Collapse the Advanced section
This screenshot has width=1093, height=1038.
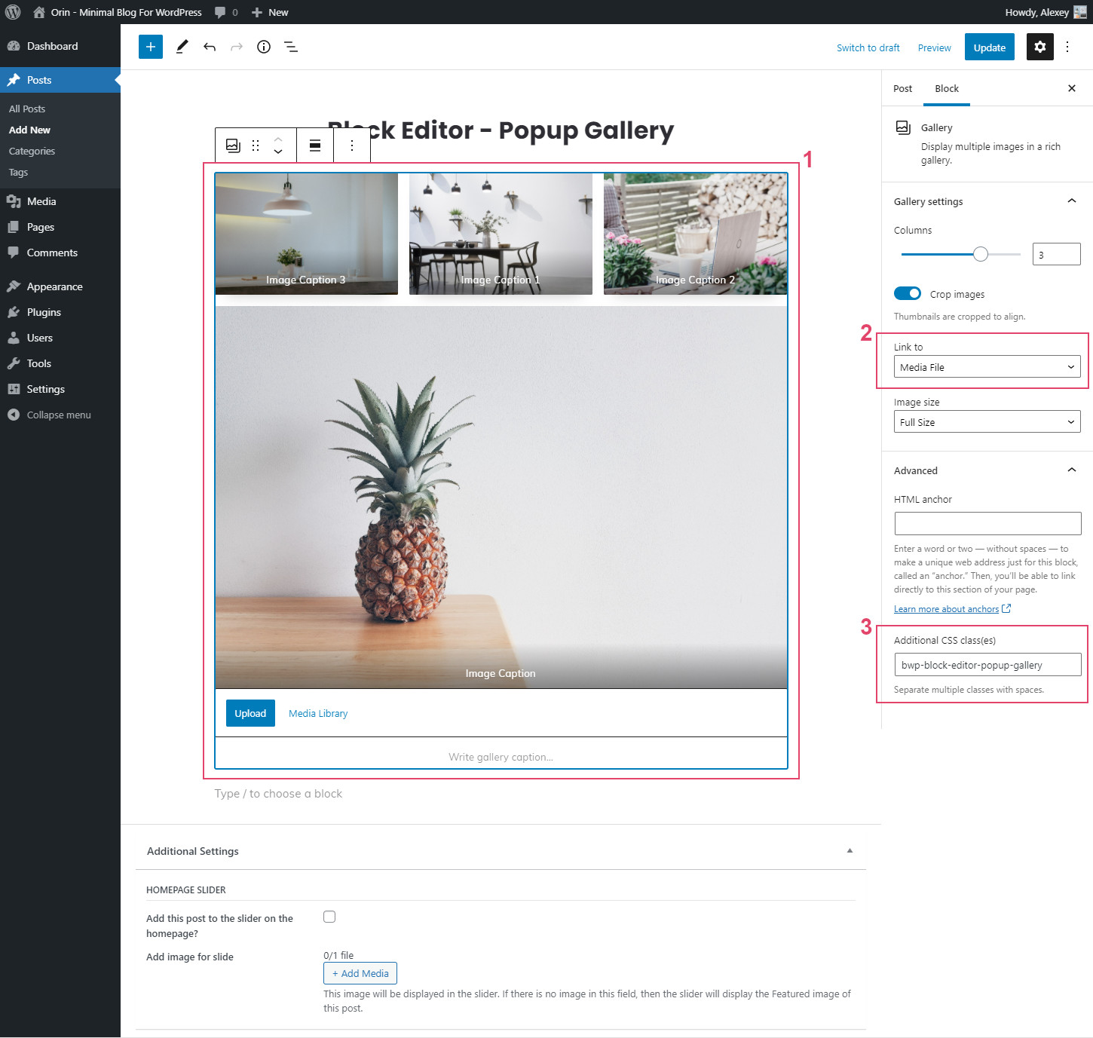coord(1071,470)
